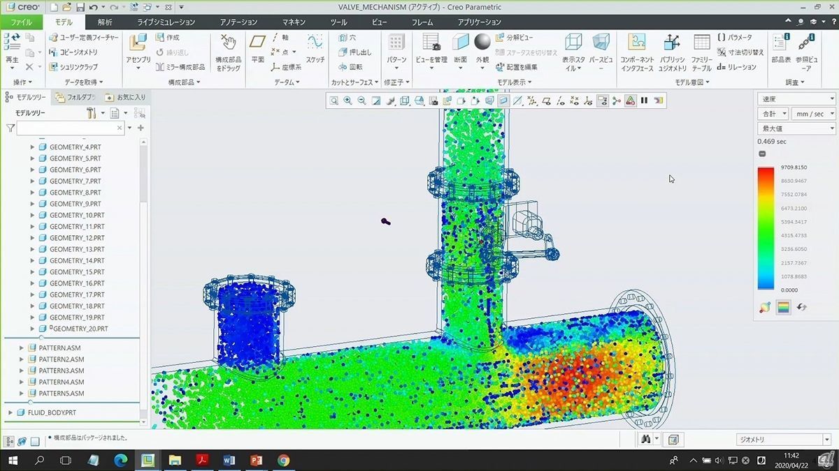Click the リレーション (Relations) button

[737, 68]
